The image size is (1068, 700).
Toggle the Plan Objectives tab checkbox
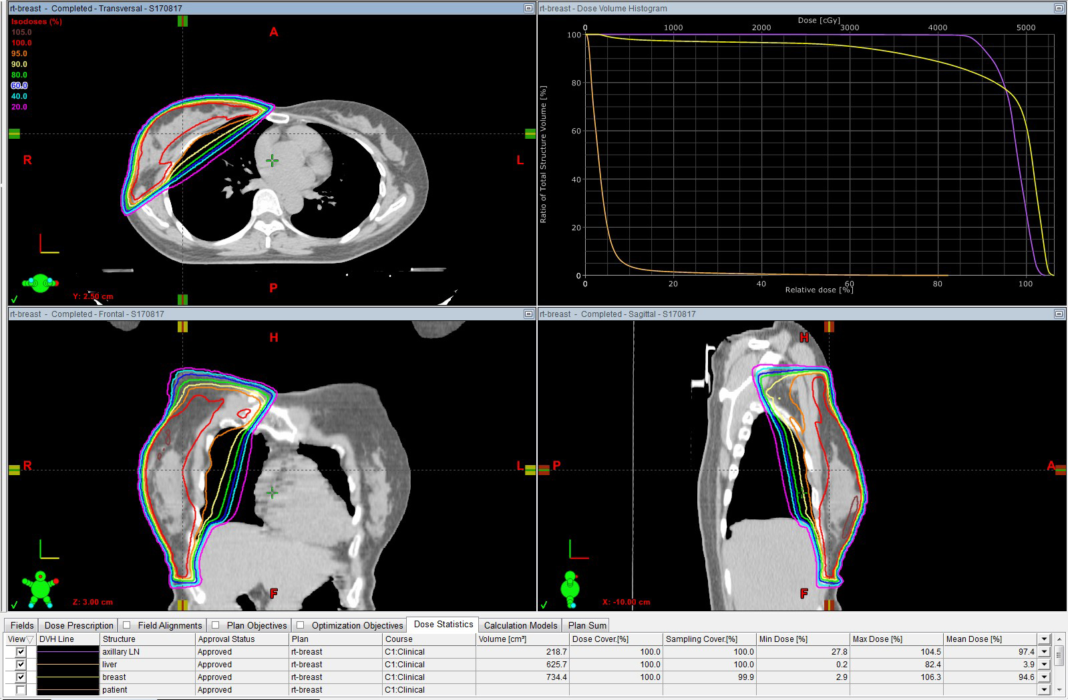215,625
